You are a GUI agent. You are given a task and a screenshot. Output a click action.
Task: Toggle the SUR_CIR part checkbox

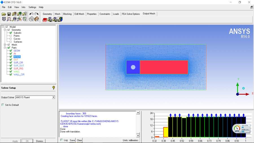(x=11, y=62)
